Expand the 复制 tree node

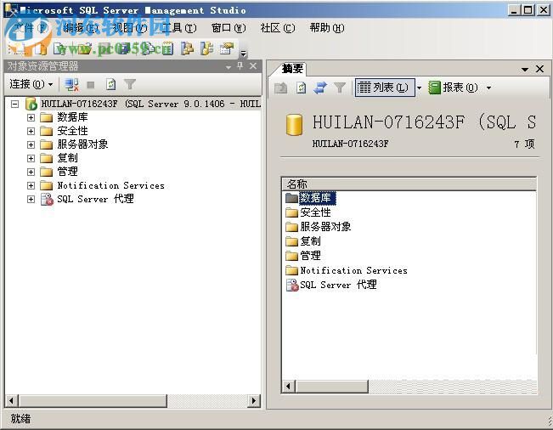tap(31, 158)
